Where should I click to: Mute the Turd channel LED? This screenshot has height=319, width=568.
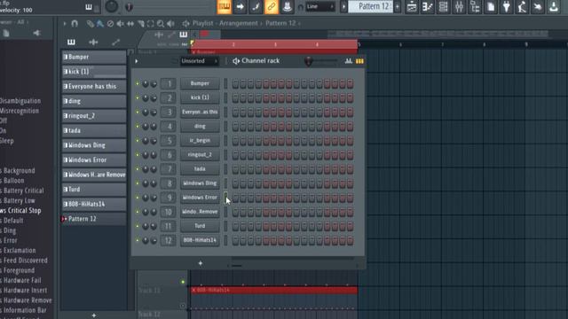(x=138, y=226)
